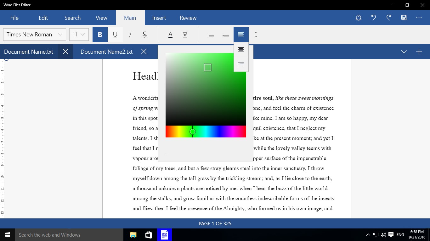Open the Review tab
This screenshot has height=241, width=430.
click(x=188, y=18)
